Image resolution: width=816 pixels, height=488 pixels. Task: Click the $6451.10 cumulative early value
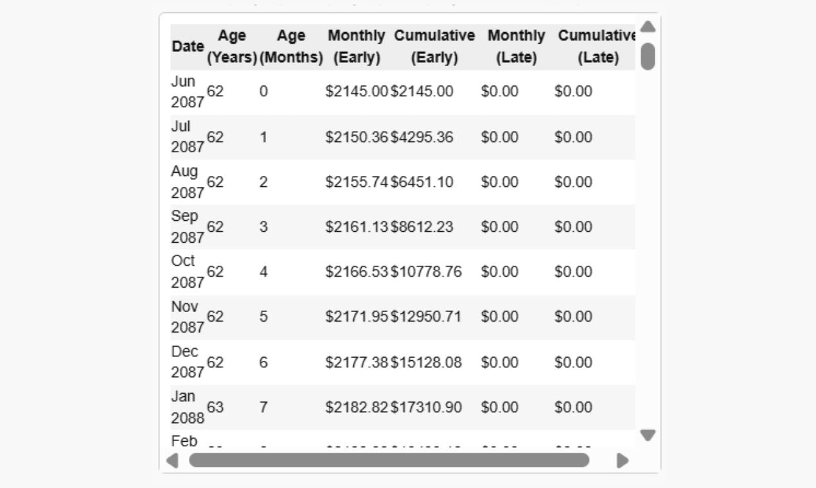[422, 182]
